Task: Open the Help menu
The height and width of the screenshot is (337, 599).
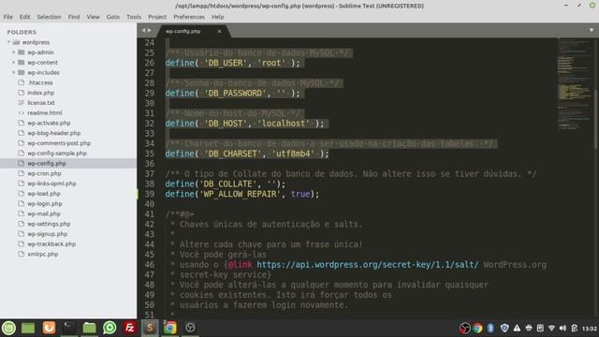Action: 217,17
